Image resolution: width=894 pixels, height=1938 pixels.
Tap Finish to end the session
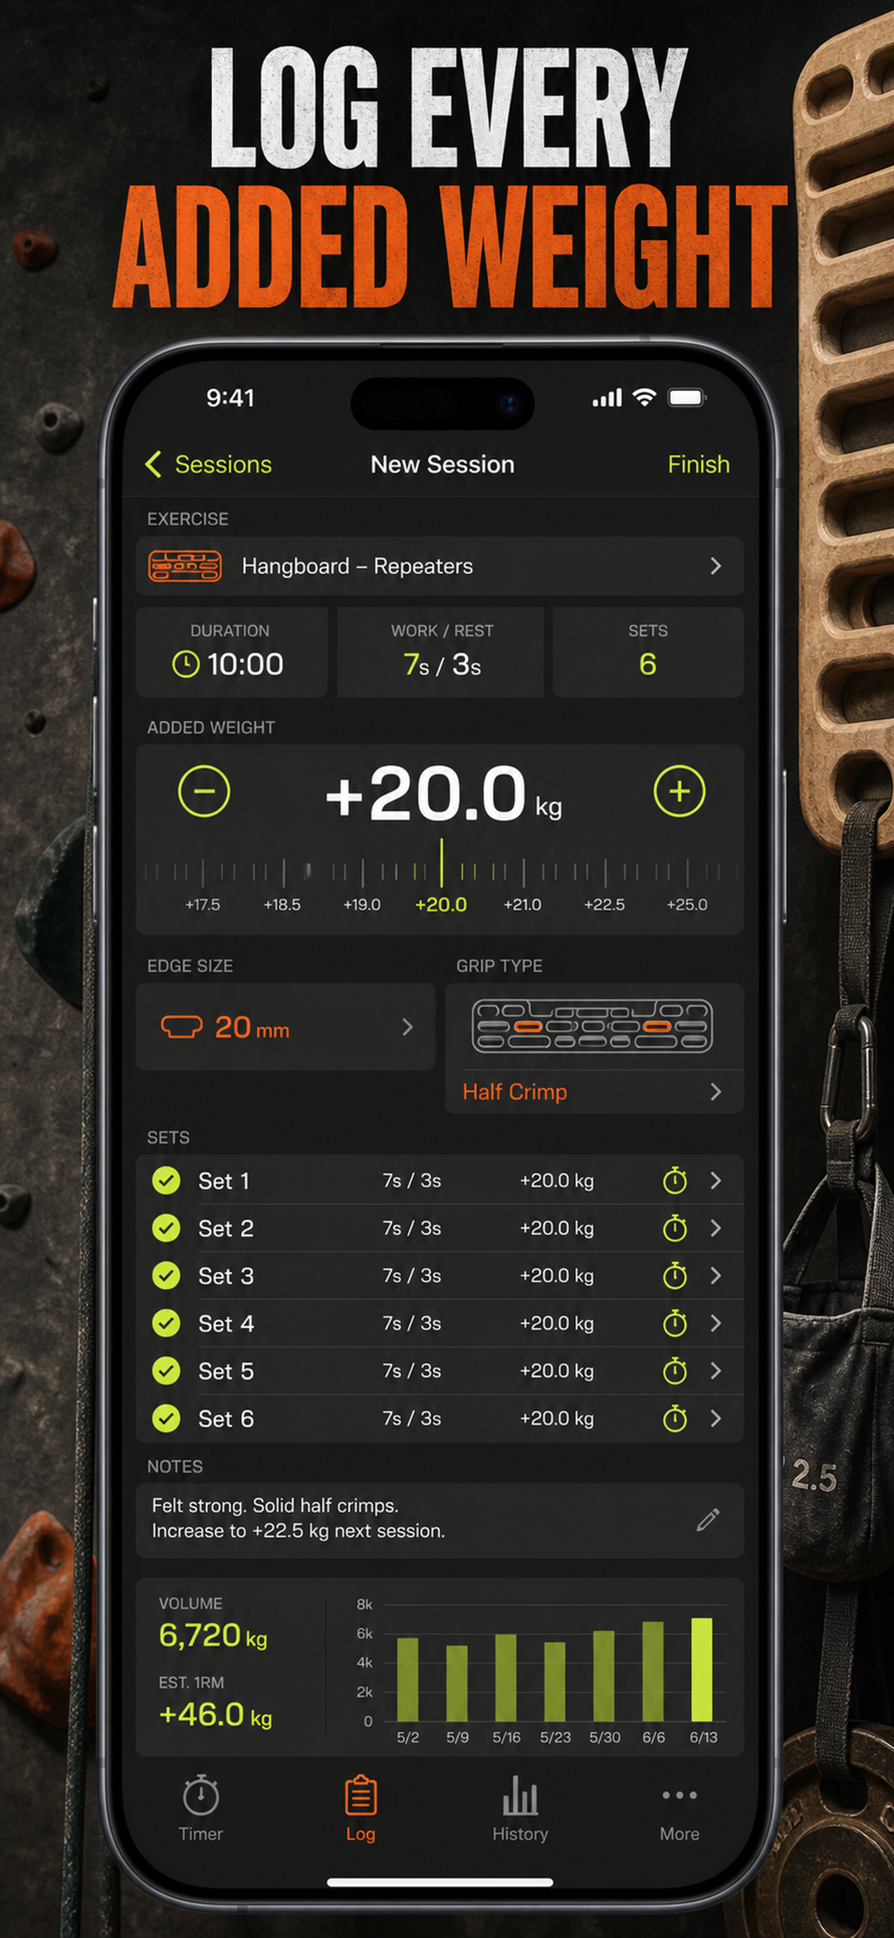coord(699,464)
